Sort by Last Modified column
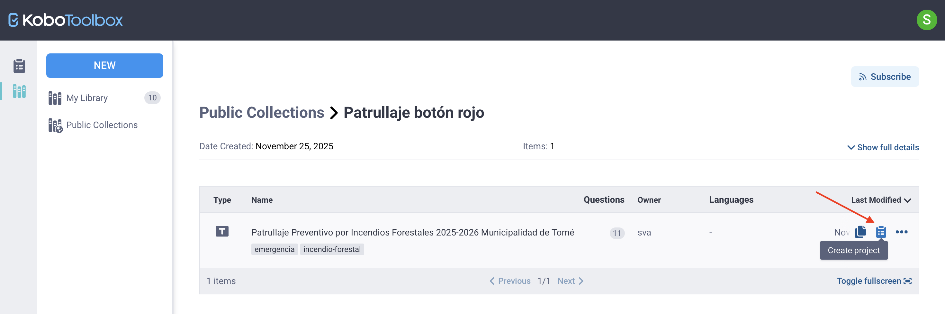This screenshot has height=314, width=945. coord(880,200)
